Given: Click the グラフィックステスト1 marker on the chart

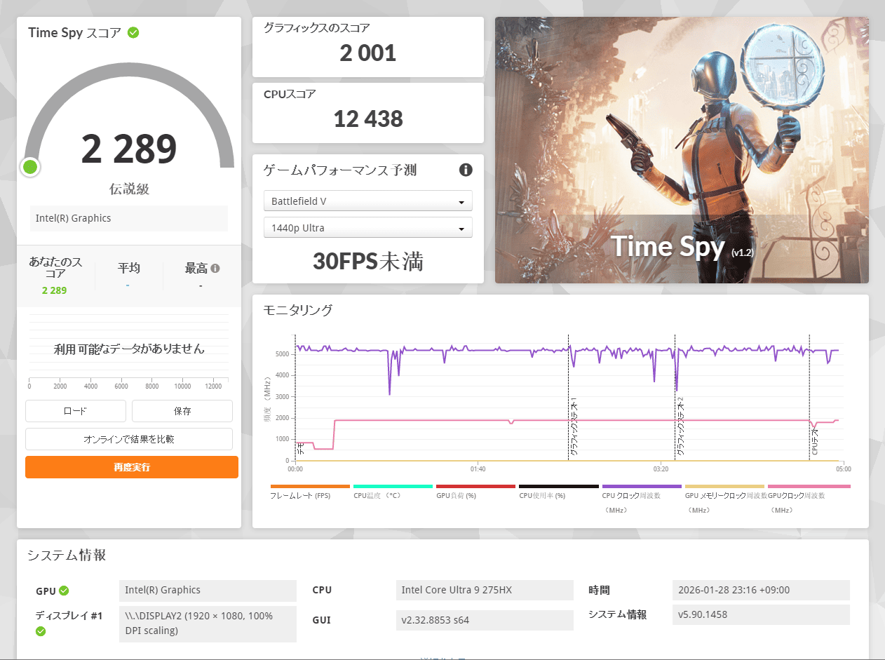Looking at the screenshot, I should [573, 428].
